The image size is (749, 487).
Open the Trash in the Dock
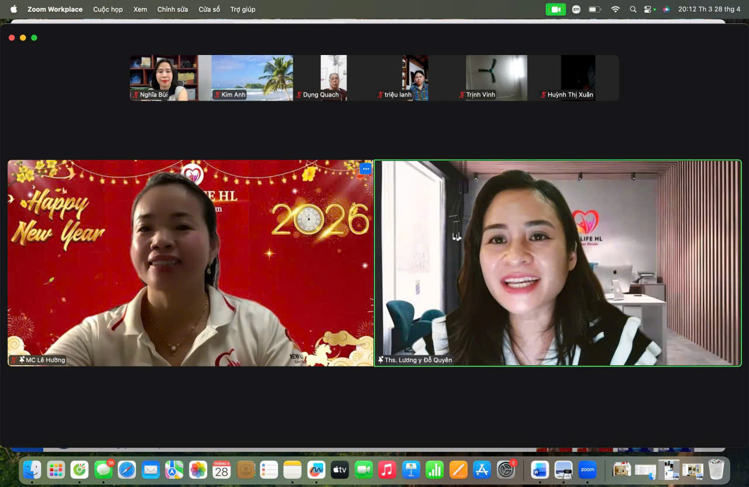716,469
